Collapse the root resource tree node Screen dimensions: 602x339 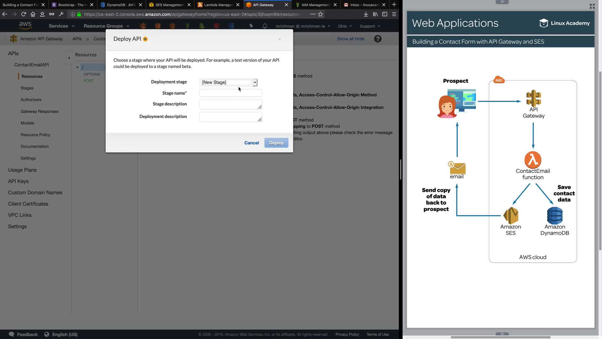pos(77,67)
